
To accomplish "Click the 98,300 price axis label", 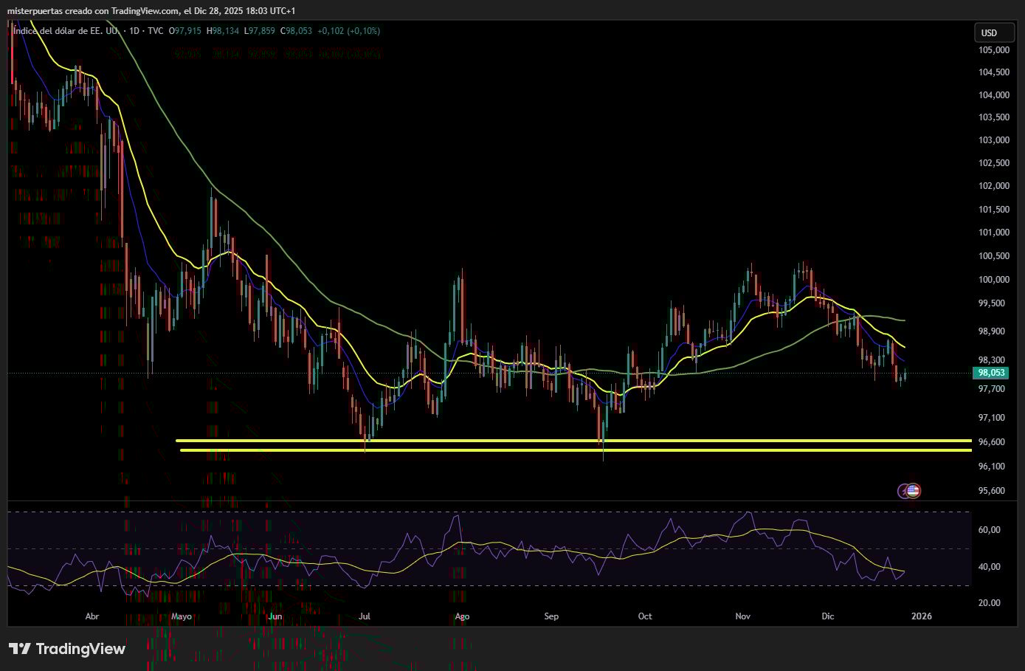I will click(x=993, y=360).
